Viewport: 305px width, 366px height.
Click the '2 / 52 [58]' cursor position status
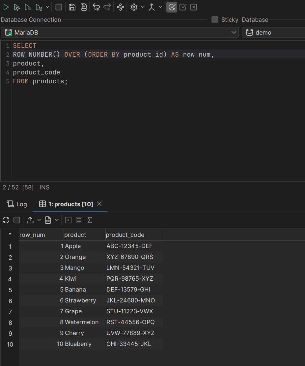coord(18,187)
